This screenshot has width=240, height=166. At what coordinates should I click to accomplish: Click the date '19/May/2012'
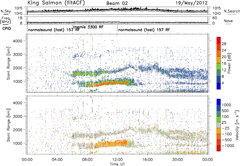(191, 3)
